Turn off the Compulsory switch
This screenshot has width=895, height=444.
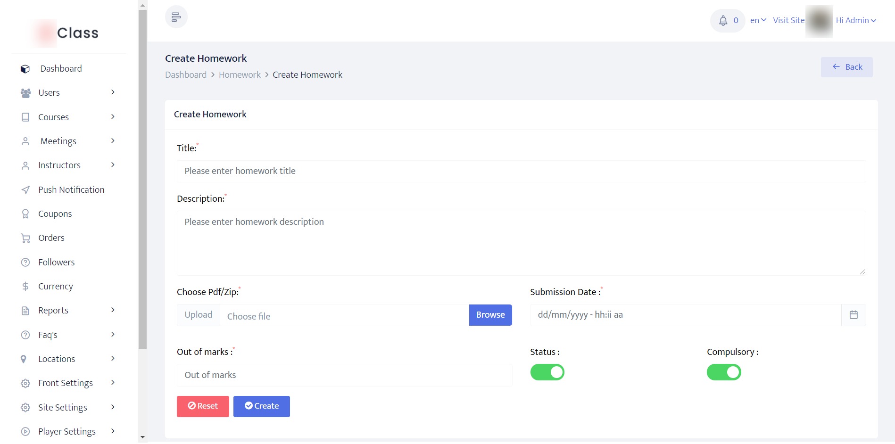pyautogui.click(x=723, y=372)
